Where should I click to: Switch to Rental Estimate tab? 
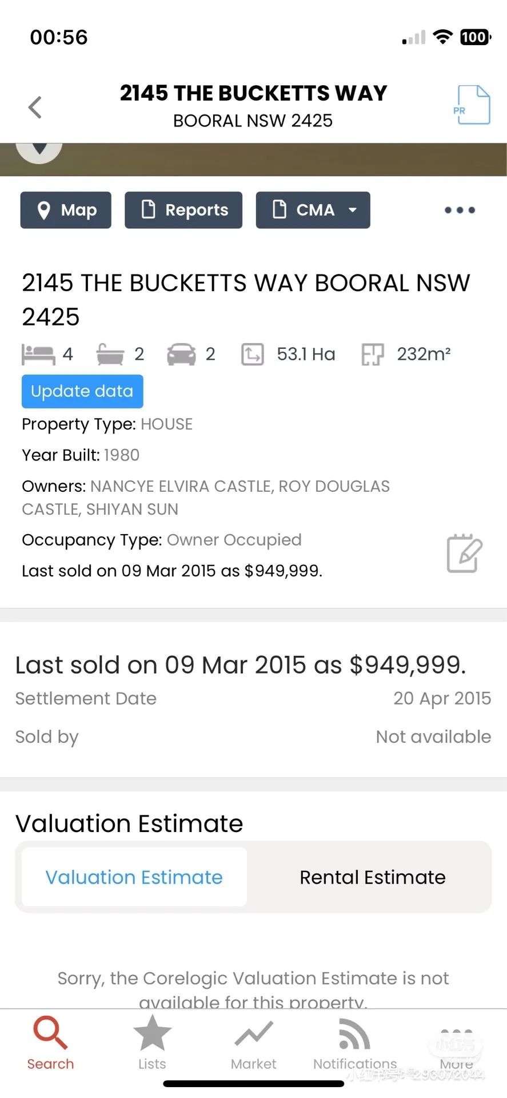[x=372, y=877]
